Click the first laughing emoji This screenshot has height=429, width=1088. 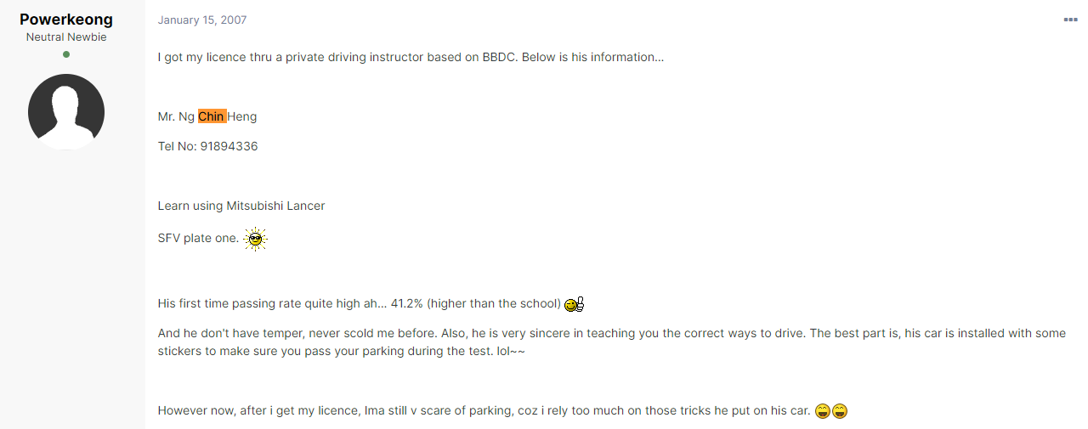[822, 411]
